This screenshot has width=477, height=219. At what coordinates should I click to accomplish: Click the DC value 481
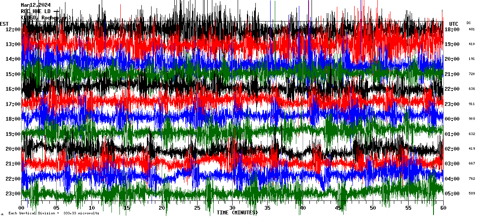pyautogui.click(x=472, y=29)
